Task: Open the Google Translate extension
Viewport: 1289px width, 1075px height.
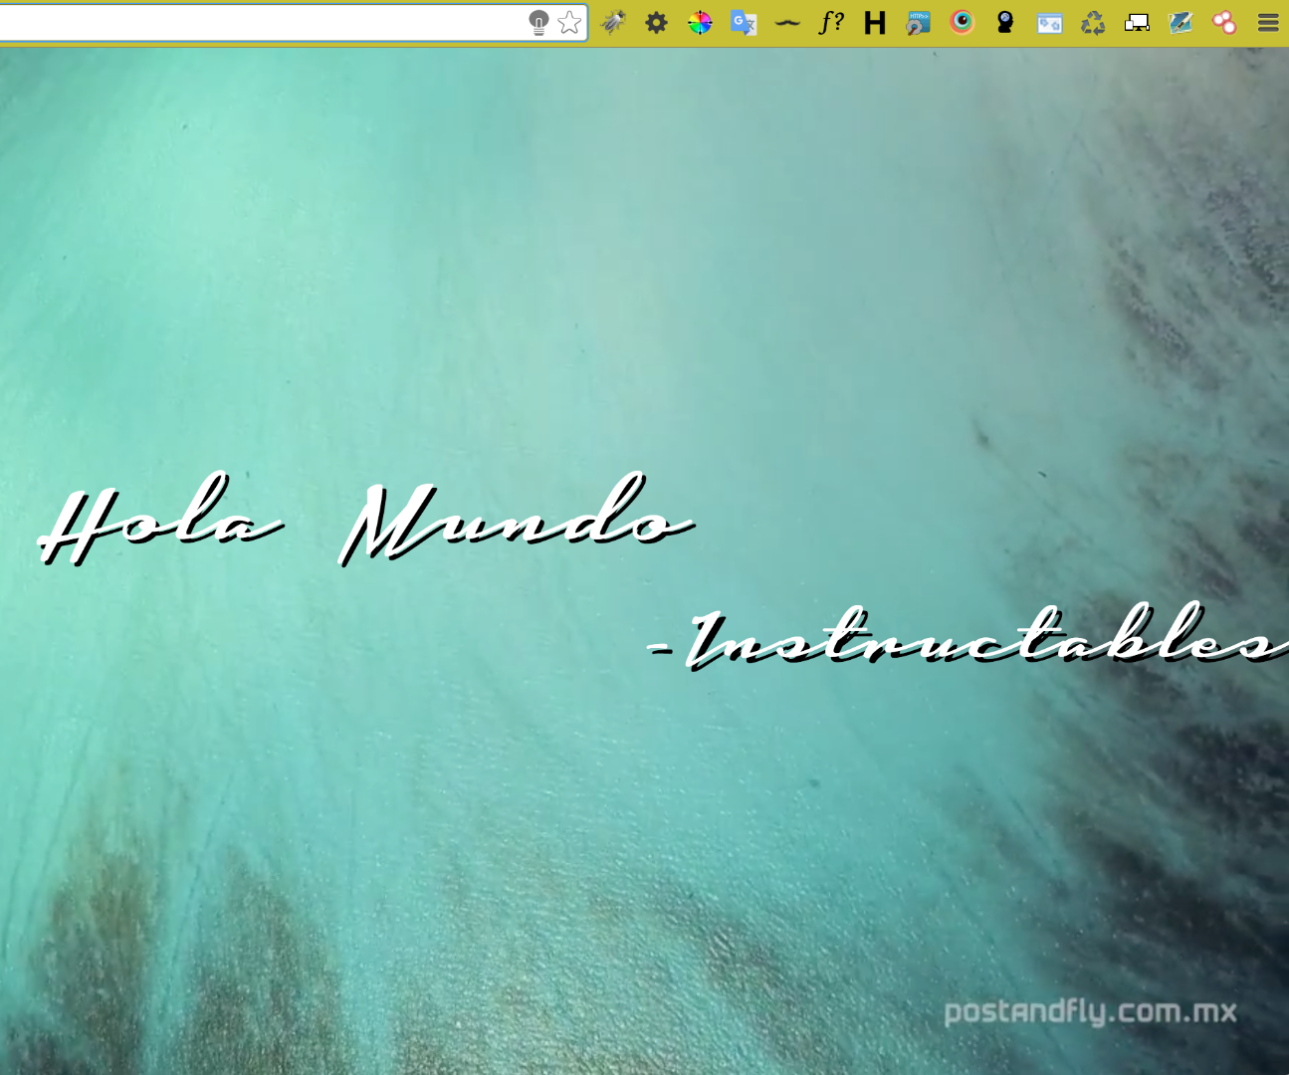Action: click(744, 22)
